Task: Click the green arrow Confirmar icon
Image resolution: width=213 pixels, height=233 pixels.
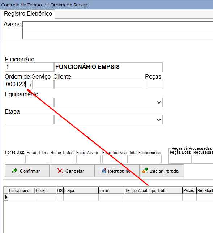Action: click(x=15, y=171)
